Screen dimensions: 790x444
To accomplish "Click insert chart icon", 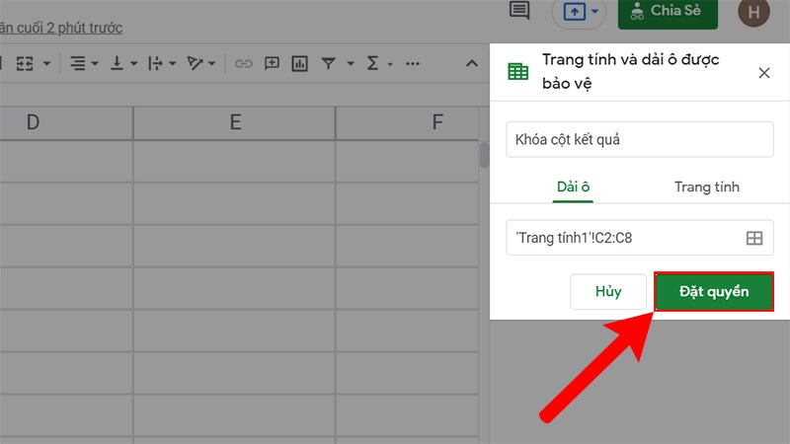I will click(x=300, y=63).
